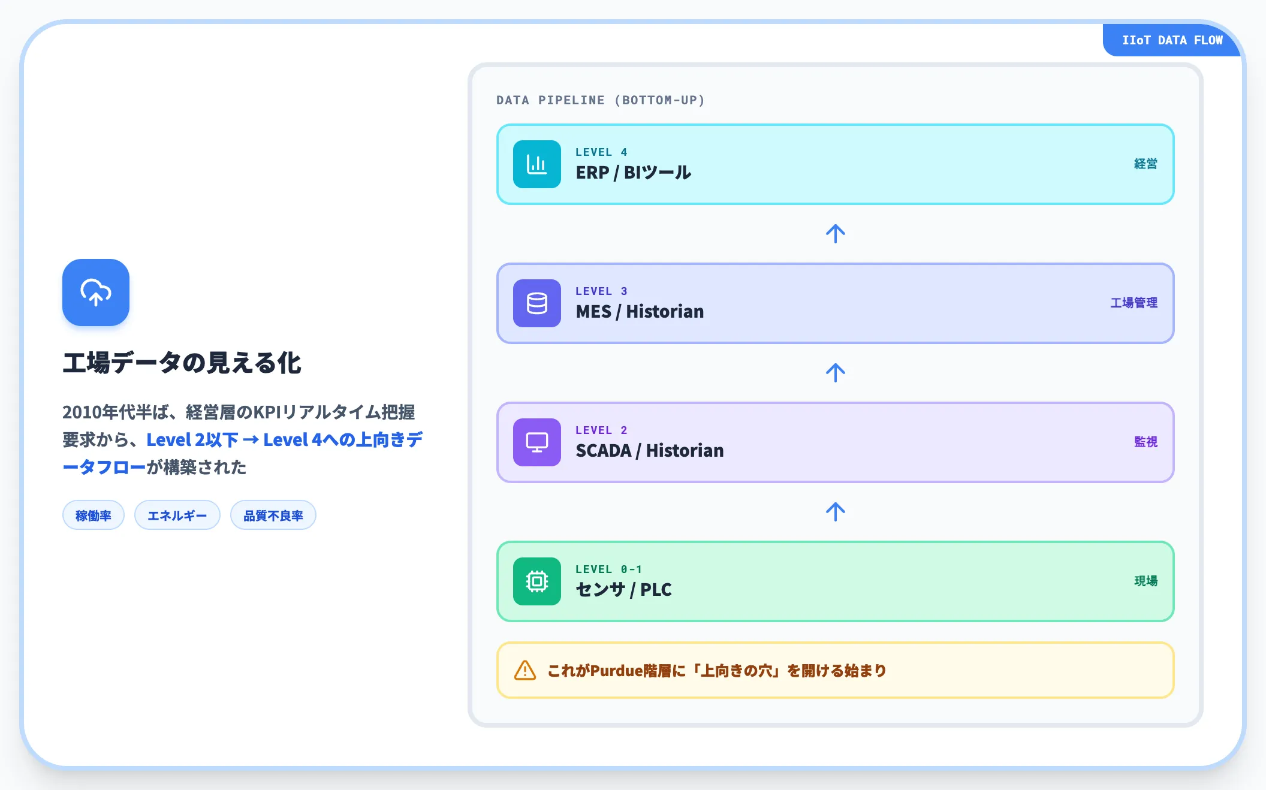The image size is (1266, 790).
Task: Click the warning triangle icon
Action: click(x=525, y=670)
